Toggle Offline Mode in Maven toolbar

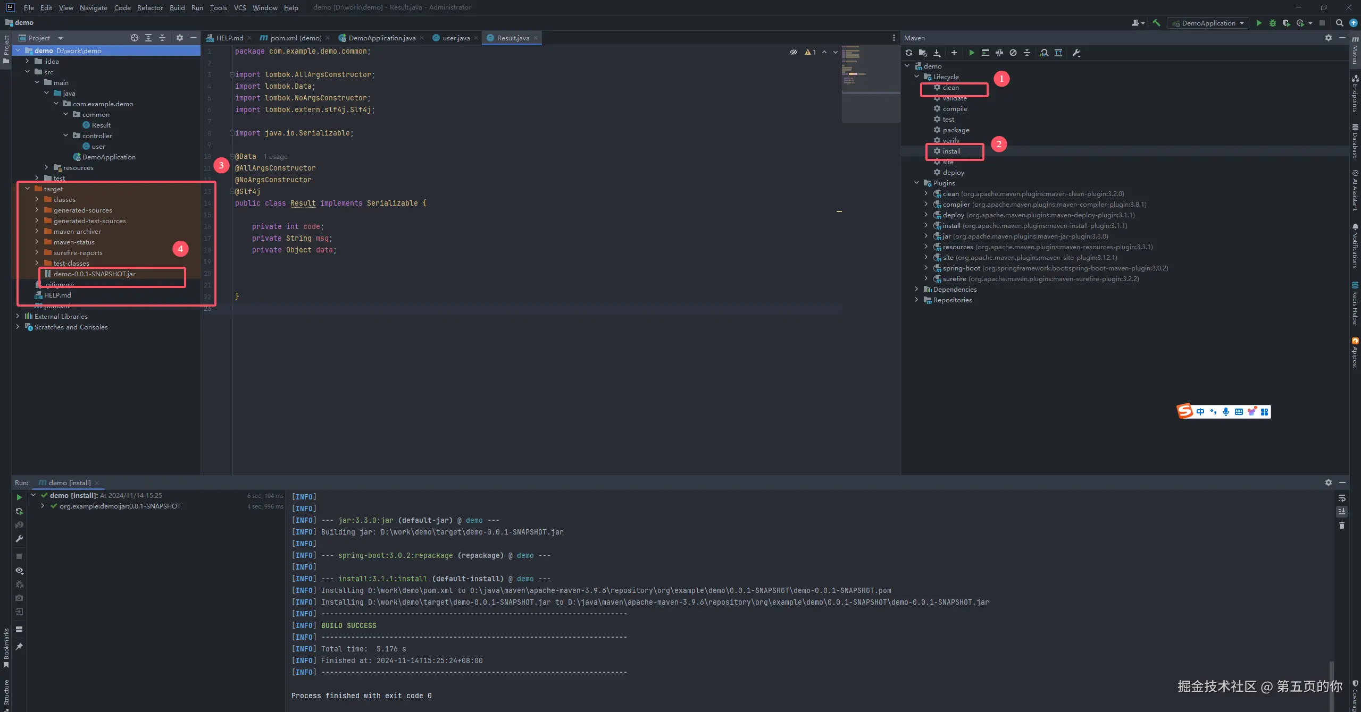(999, 53)
